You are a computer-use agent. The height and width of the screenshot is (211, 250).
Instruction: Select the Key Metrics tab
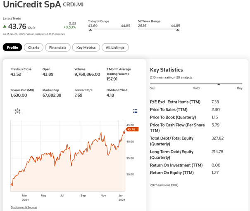86,47
